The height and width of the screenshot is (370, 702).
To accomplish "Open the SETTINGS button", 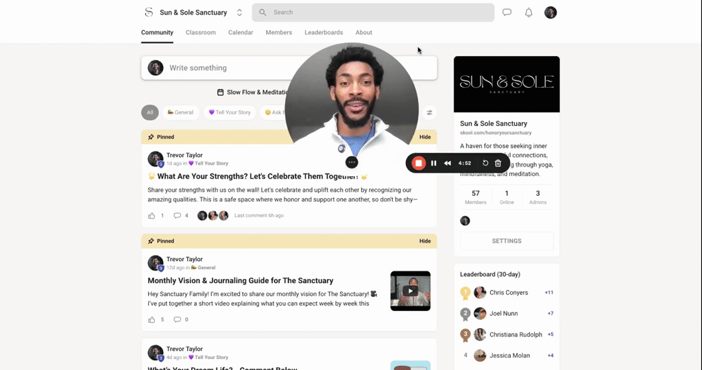I will (x=507, y=241).
